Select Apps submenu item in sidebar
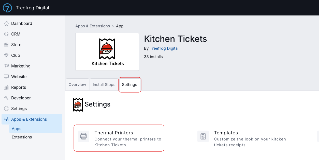Image resolution: width=319 pixels, height=160 pixels. coord(36,129)
